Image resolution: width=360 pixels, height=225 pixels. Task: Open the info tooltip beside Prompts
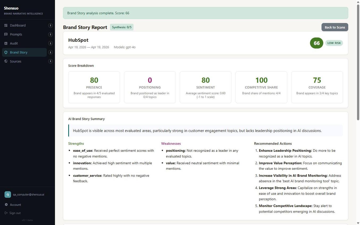coord(50,34)
